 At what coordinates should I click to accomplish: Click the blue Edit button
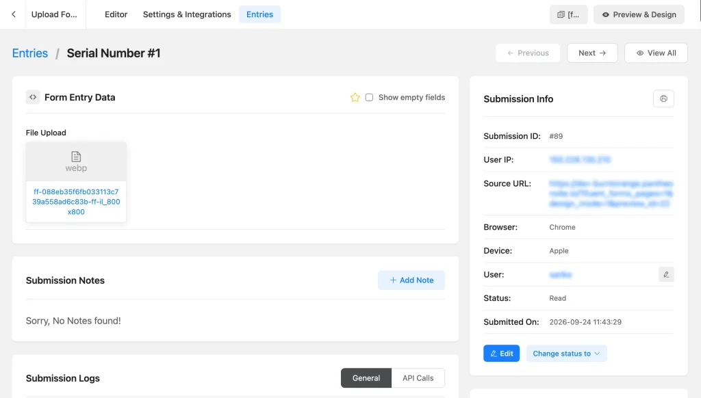point(502,354)
